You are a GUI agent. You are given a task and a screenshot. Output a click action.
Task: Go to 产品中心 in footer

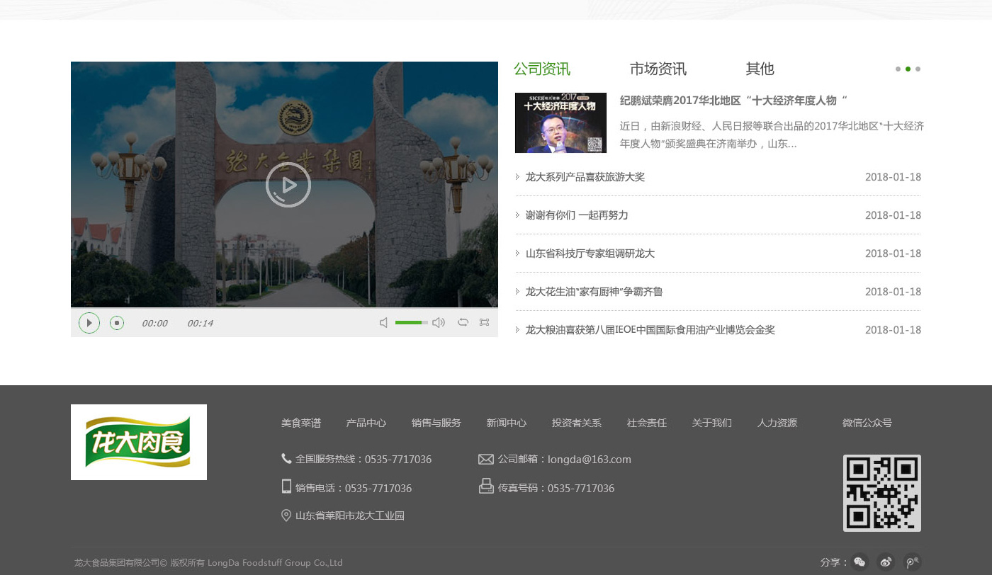coord(366,423)
